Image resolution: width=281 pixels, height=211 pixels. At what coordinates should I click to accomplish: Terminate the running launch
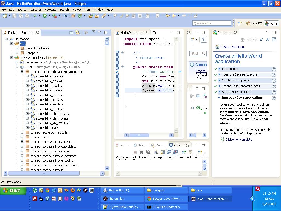pyautogui.click(x=136, y=152)
